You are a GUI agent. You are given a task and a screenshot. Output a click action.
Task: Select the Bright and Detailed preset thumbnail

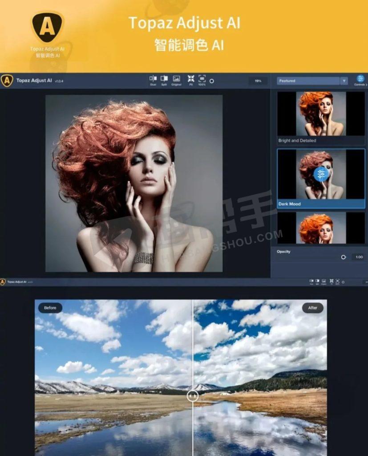(321, 114)
